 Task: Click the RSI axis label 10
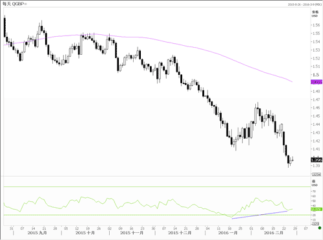pyautogui.click(x=314, y=220)
